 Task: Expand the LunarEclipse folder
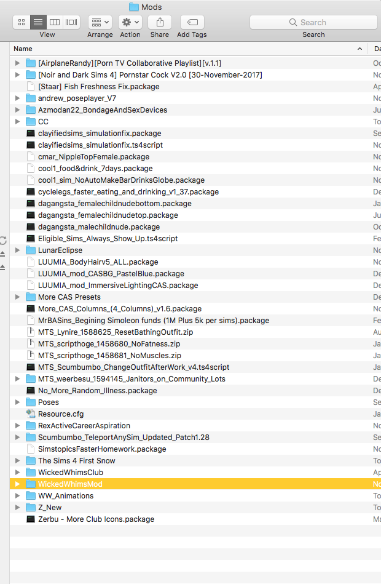[17, 250]
